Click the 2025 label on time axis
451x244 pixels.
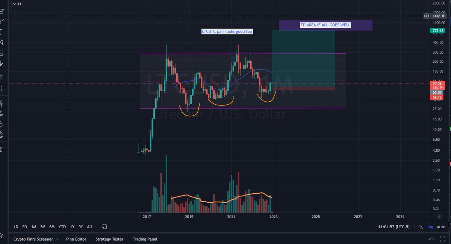pos(316,217)
